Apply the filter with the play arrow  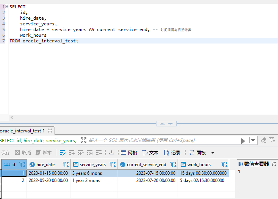pos(243,140)
